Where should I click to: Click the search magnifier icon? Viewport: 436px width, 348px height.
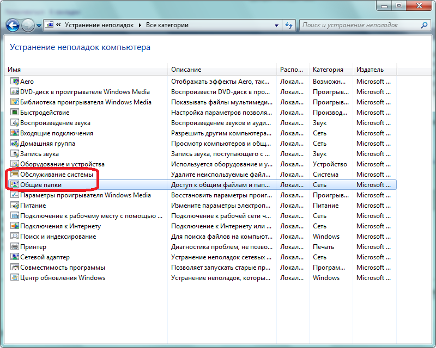point(424,25)
